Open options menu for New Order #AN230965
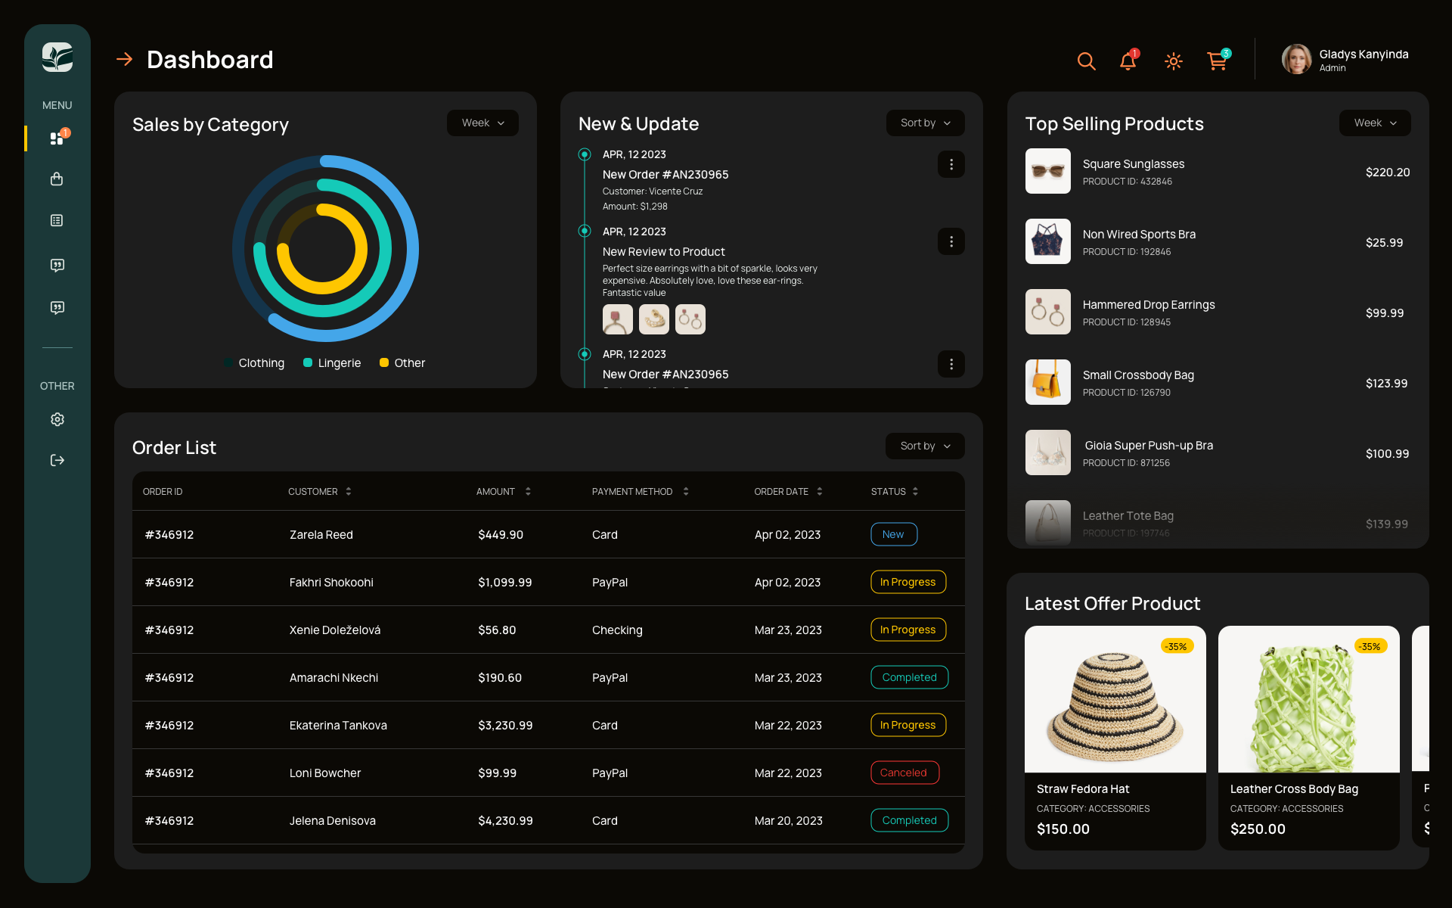Screen dimensions: 1452x908 [x=951, y=164]
